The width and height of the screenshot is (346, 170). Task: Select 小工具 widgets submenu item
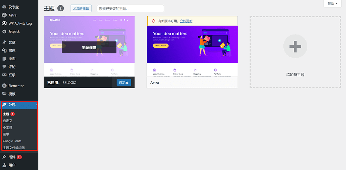click(x=8, y=127)
